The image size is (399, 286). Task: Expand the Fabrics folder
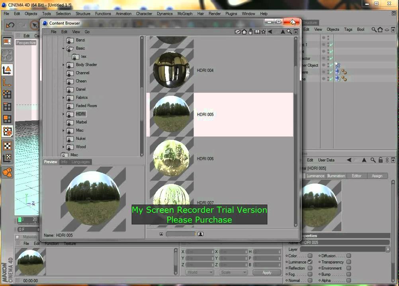tap(63, 97)
